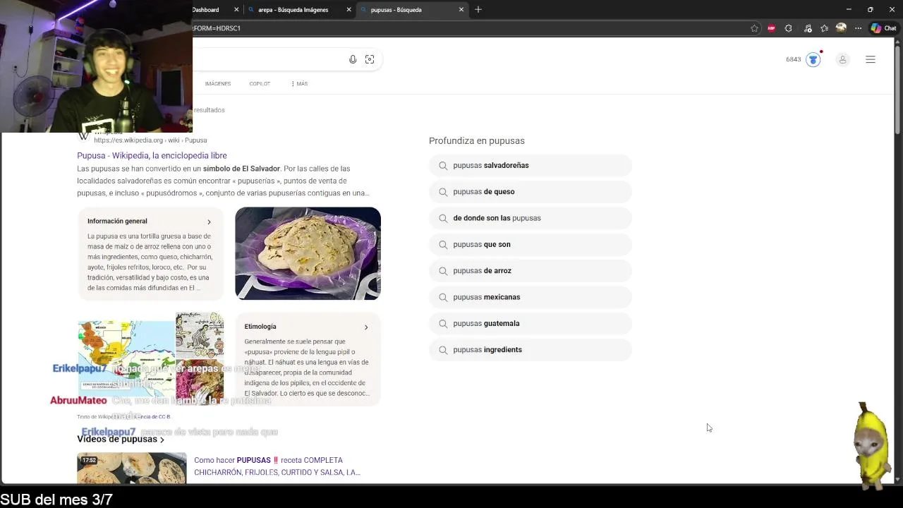Open the IMÁGENES search tab
This screenshot has width=903, height=508.
218,83
